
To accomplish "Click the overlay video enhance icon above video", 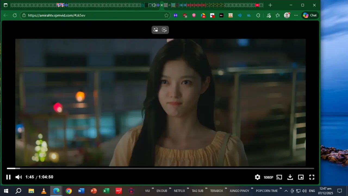I will click(x=164, y=30).
